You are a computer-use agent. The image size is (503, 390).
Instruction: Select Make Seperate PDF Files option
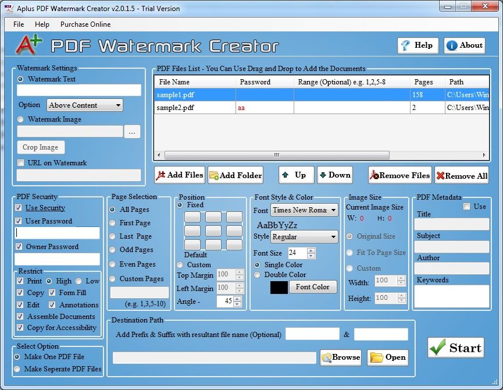pyautogui.click(x=17, y=369)
